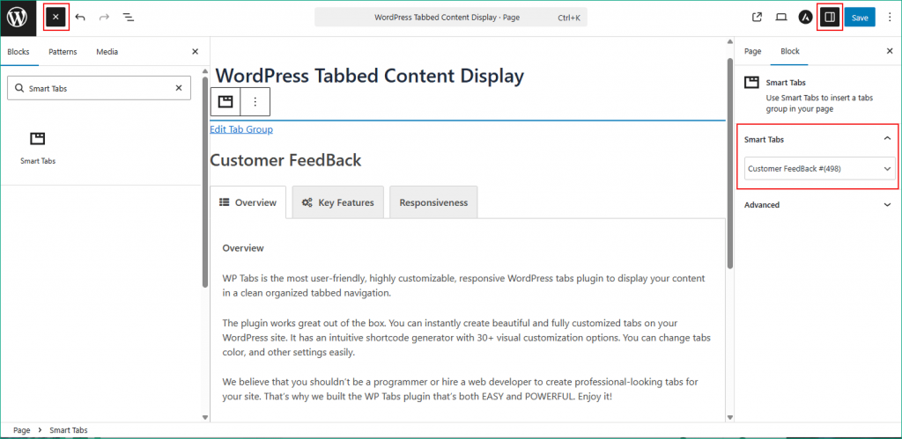Click the WordPress logo icon
This screenshot has width=902, height=439.
point(18,18)
